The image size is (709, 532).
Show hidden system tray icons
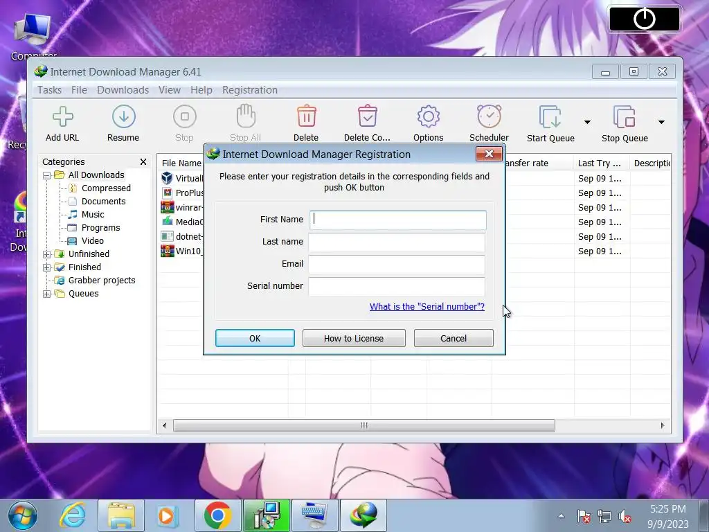[561, 515]
